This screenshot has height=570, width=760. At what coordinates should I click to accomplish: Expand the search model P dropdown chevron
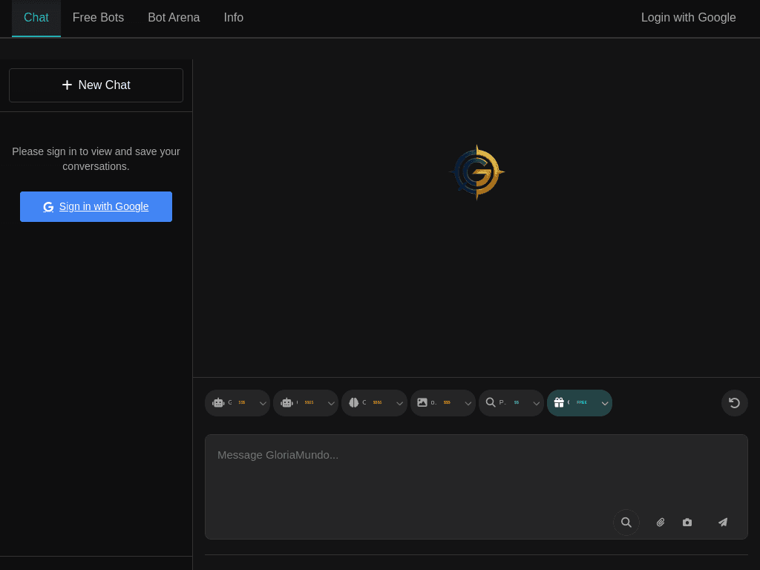[x=536, y=403]
